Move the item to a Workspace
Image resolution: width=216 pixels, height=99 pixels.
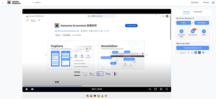(x=202, y=23)
